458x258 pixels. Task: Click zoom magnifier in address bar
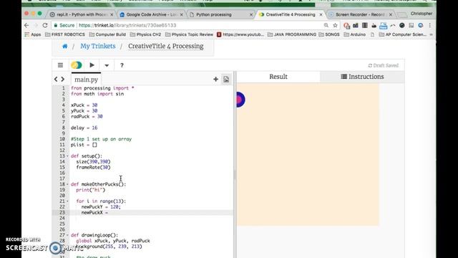click(326, 26)
